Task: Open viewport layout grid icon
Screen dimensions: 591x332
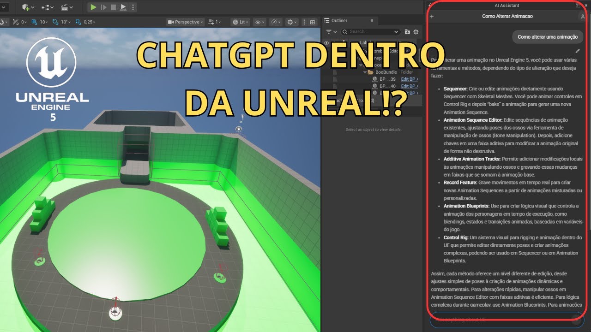Action: (313, 22)
